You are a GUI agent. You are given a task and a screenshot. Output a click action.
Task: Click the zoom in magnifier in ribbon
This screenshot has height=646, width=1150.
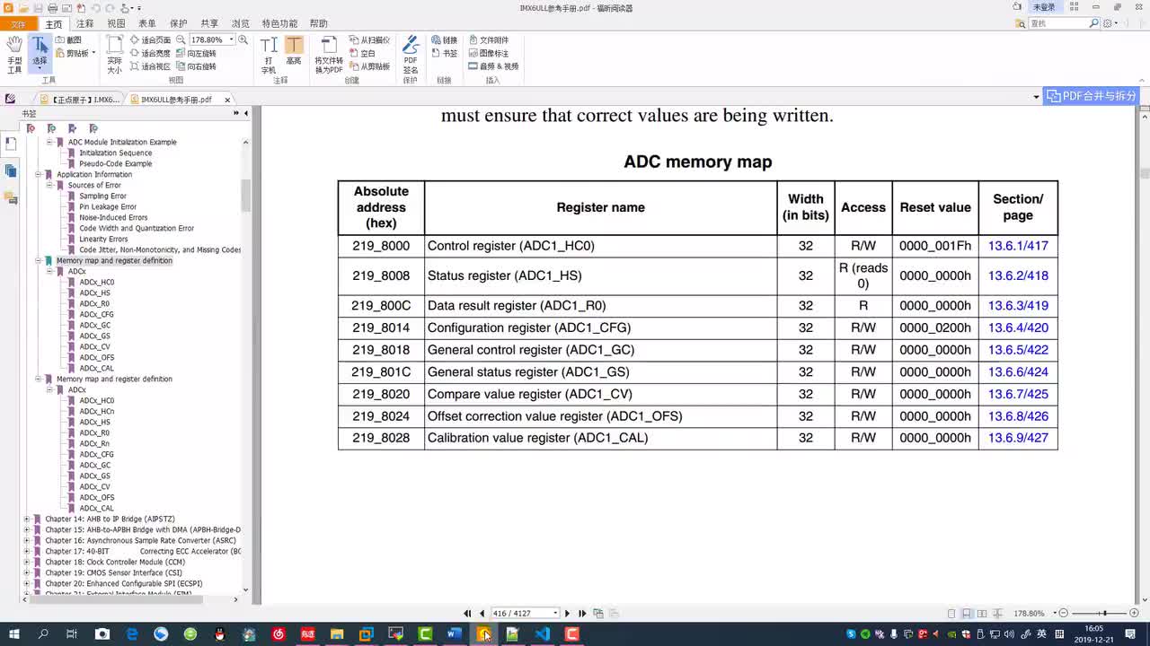point(243,39)
